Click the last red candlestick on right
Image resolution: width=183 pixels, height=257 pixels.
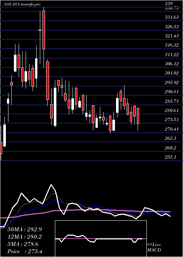point(138,116)
